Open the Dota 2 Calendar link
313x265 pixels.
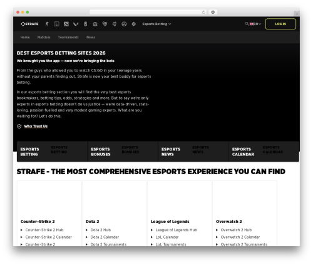pos(105,237)
